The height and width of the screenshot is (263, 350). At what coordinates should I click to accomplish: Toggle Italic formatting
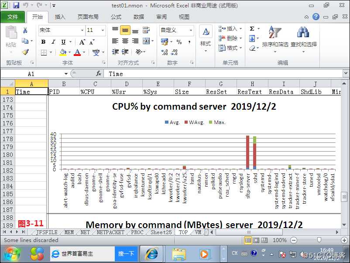[53, 42]
